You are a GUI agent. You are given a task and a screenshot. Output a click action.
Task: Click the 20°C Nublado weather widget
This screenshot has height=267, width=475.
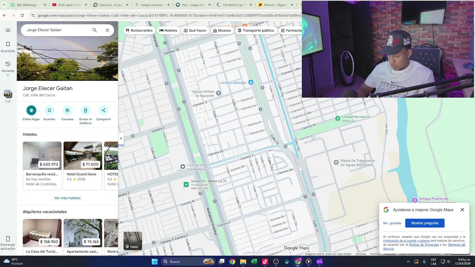click(14, 261)
